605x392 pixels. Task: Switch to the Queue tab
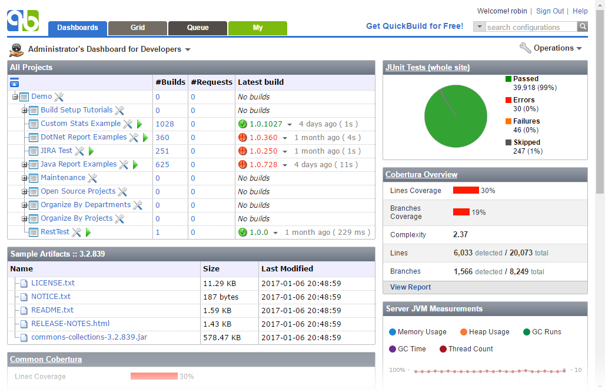(x=198, y=28)
